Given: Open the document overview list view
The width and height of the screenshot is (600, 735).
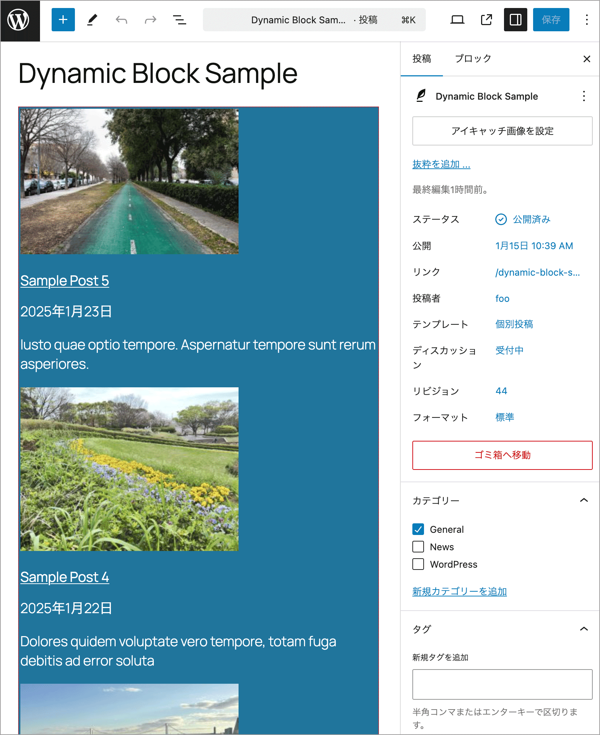Looking at the screenshot, I should [180, 20].
